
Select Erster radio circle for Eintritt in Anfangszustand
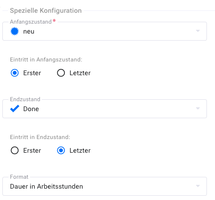pyautogui.click(x=15, y=73)
